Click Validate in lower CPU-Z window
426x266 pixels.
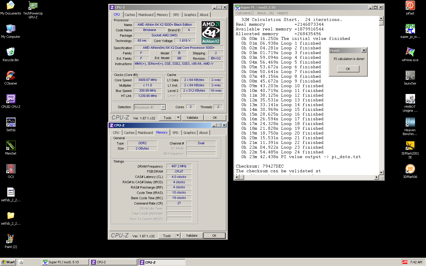point(192,236)
